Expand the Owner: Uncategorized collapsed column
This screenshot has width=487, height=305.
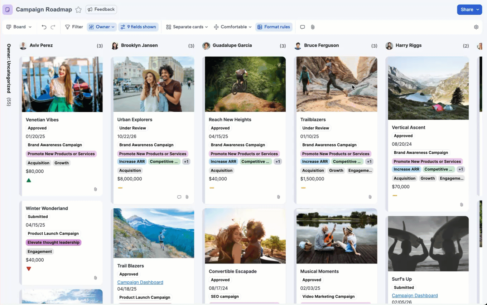(9, 75)
